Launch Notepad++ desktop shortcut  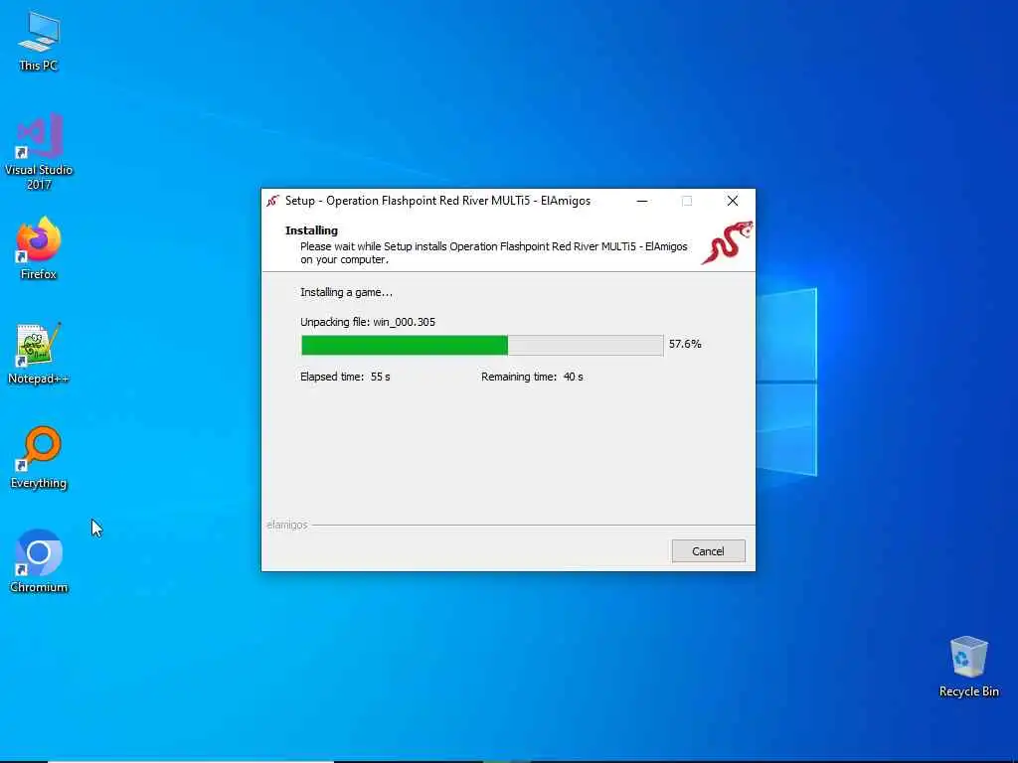[39, 354]
